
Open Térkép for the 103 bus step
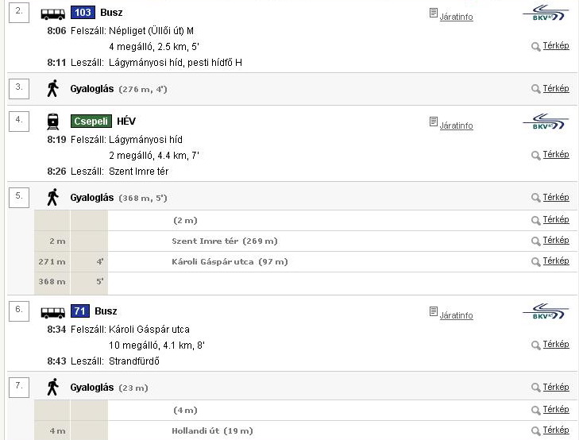555,46
